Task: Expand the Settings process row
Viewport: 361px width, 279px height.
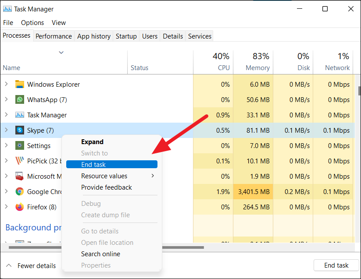Action: (7, 145)
